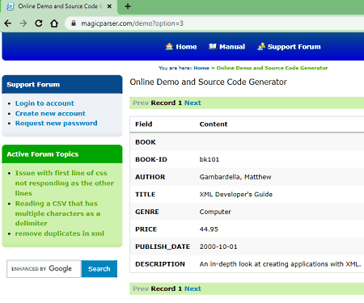Select the BOOK-ID field label
This screenshot has width=364, height=303.
point(151,159)
